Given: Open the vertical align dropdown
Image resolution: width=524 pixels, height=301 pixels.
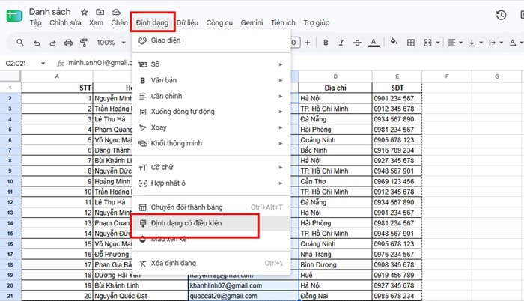Looking at the screenshot, I should pyautogui.click(x=475, y=43).
